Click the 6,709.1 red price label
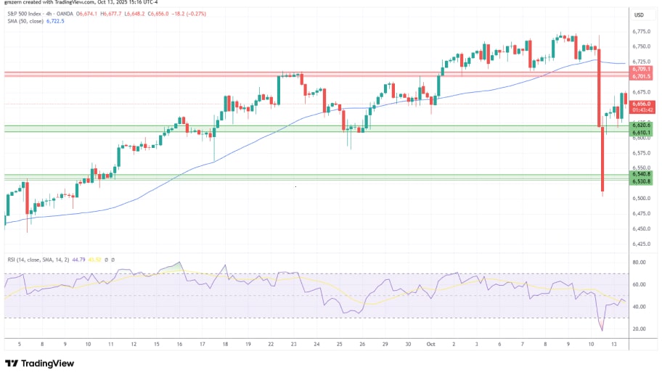 pyautogui.click(x=642, y=70)
